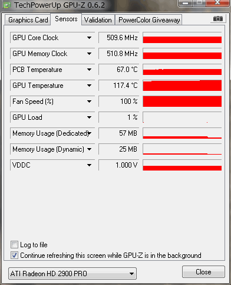Minimize the GPU-Z window
This screenshot has width=231, height=285.
click(185, 3)
